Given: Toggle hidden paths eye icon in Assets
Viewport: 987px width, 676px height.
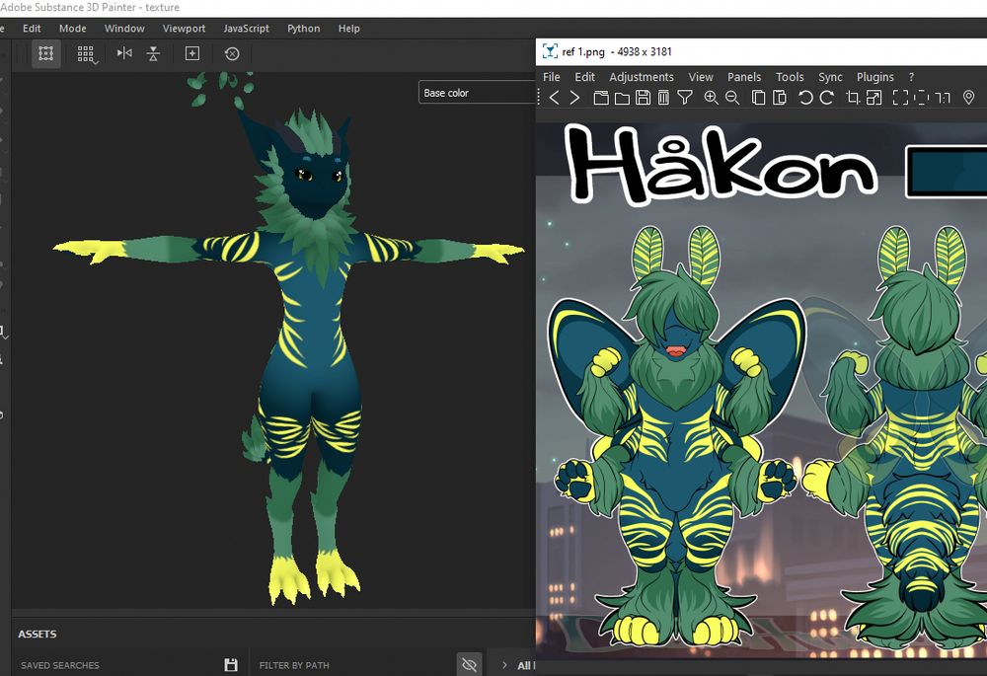Looking at the screenshot, I should pos(469,664).
